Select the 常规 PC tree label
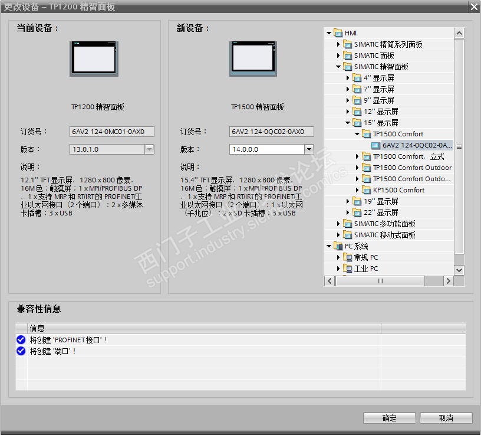This screenshot has width=481, height=435. pos(366,257)
